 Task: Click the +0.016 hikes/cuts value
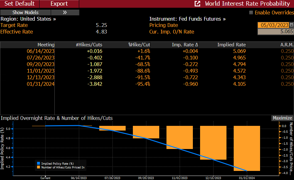95,51
